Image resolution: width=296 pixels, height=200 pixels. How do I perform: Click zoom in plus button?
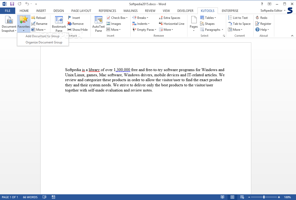(x=279, y=197)
